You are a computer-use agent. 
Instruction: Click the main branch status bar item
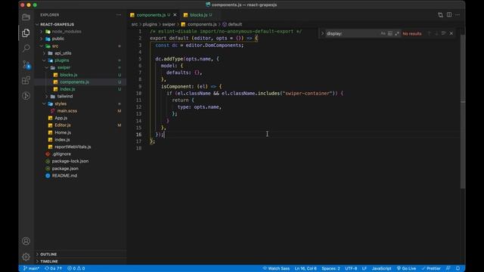tap(31, 268)
